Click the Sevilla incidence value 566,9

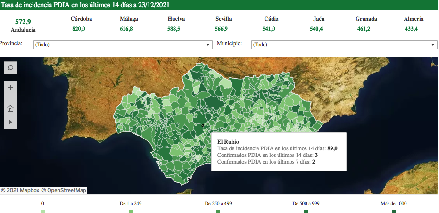click(221, 29)
